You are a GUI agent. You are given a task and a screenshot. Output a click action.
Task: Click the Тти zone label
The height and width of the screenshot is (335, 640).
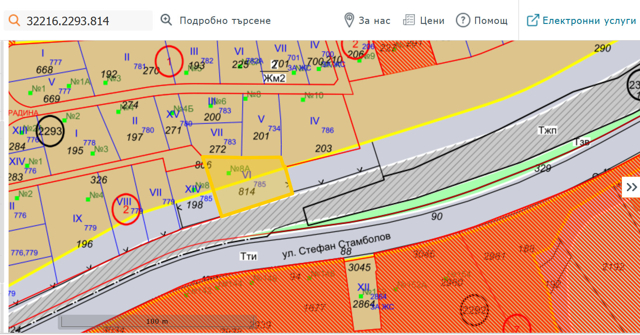click(248, 257)
